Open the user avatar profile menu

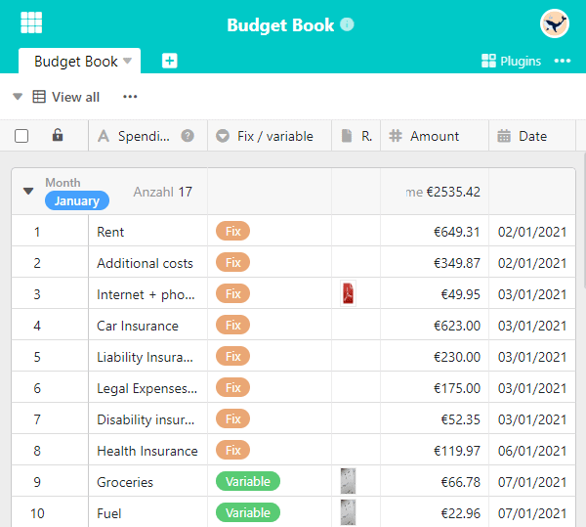tap(555, 23)
